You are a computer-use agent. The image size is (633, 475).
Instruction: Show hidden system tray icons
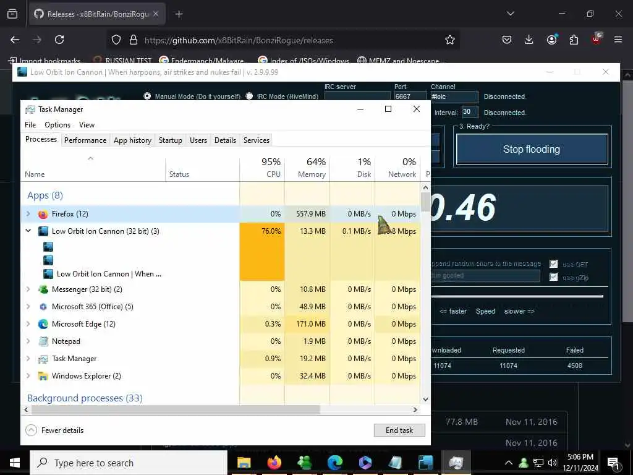(509, 463)
